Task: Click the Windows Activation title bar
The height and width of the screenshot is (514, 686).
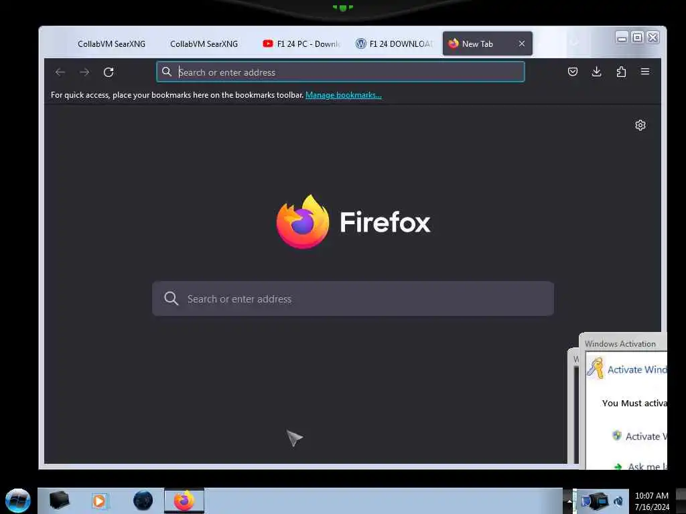Action: (623, 343)
